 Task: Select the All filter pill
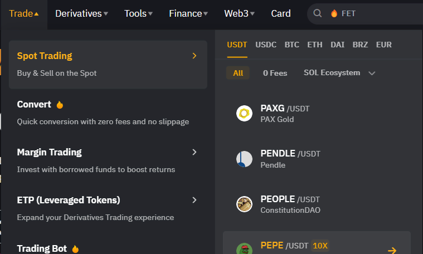click(238, 73)
